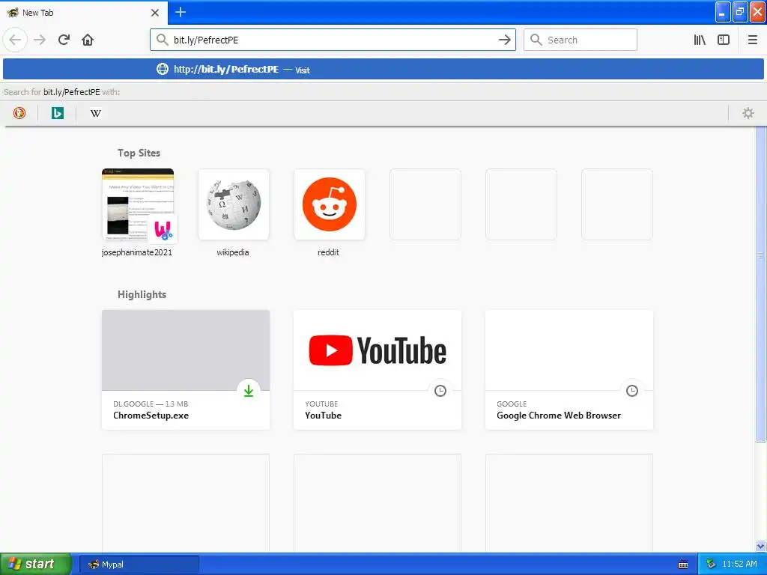767x575 pixels.
Task: Visit http://bit.ly/PefrectPE suggestion
Action: coord(383,69)
